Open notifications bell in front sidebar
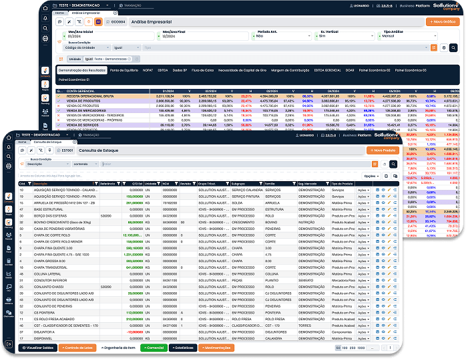Viewport: 466px width, 359px height. (8, 146)
